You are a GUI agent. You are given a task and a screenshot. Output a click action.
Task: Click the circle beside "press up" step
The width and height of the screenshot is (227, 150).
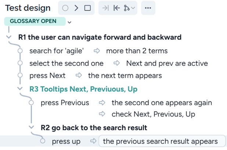point(43,141)
